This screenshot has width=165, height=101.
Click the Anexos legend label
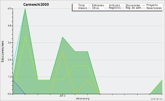82,8
